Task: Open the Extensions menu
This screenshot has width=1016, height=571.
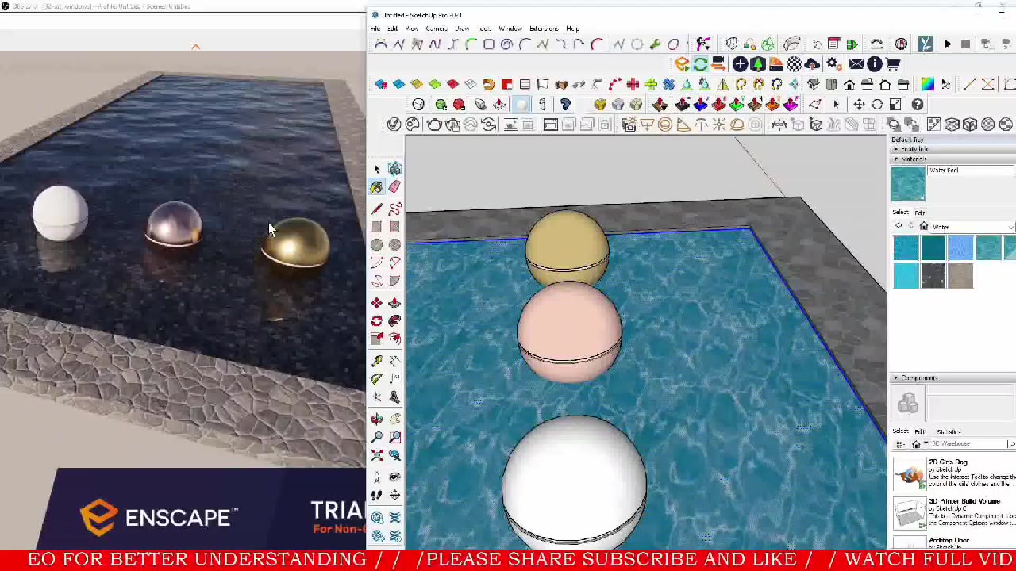Action: point(544,29)
